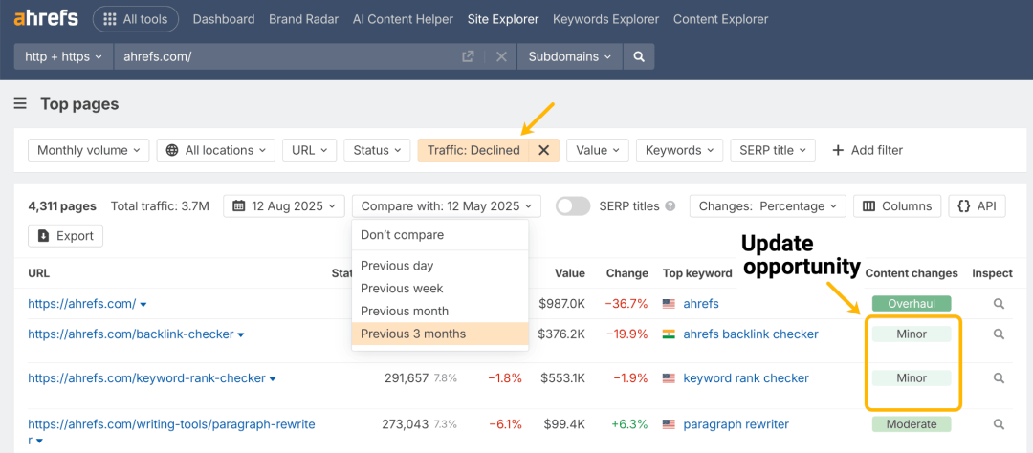
Task: Collapse the Compare with: 12 May 2025 dropdown
Action: coord(447,206)
